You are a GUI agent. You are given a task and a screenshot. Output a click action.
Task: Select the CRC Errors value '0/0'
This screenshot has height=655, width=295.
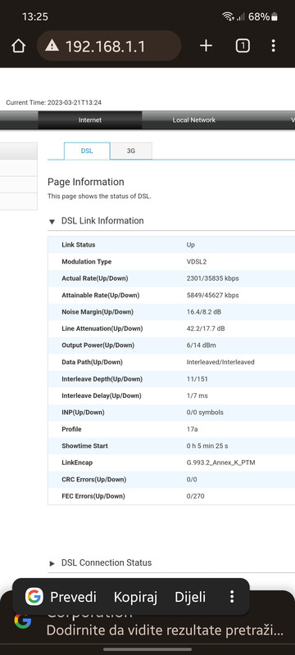pyautogui.click(x=192, y=479)
